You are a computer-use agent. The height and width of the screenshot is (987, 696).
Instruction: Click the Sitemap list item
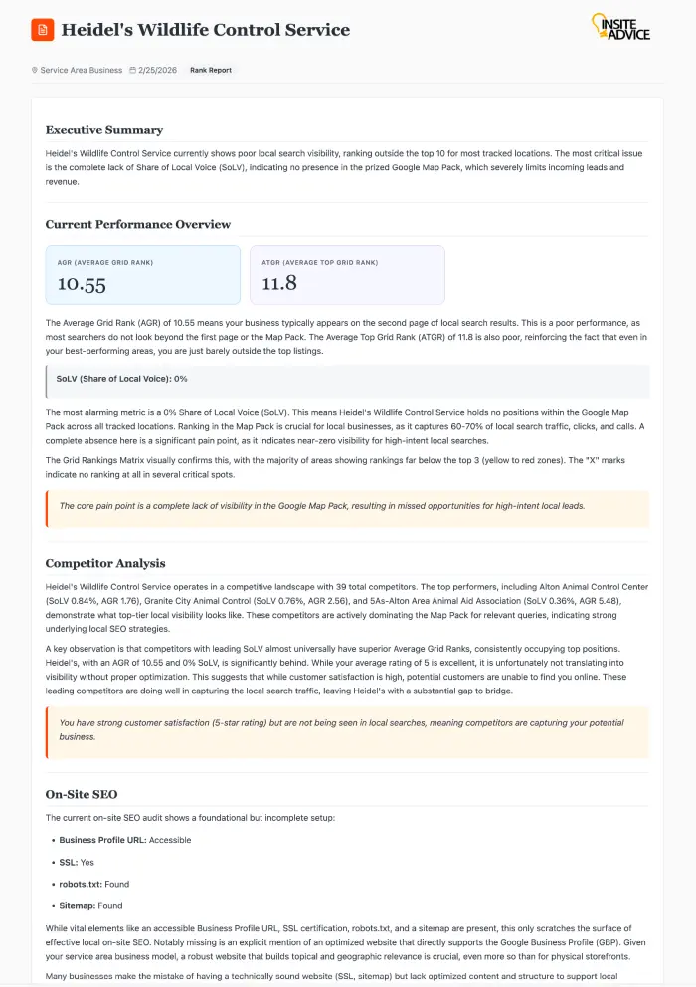tap(91, 905)
